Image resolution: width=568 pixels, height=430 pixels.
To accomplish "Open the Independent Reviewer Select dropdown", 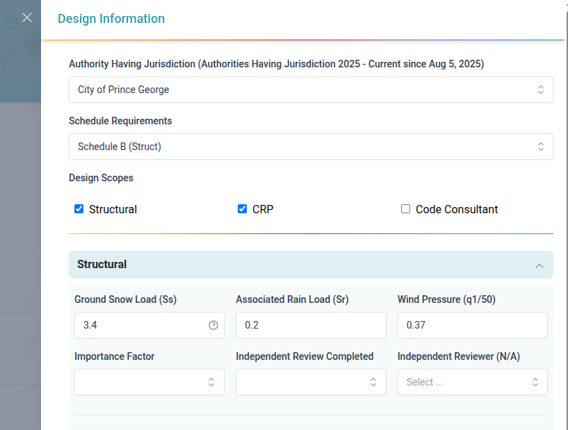I will click(472, 382).
